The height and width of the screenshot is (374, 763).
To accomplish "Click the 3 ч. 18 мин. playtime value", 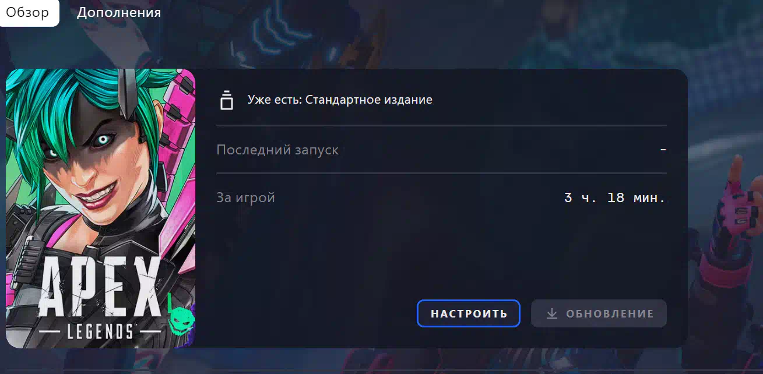I will click(615, 197).
